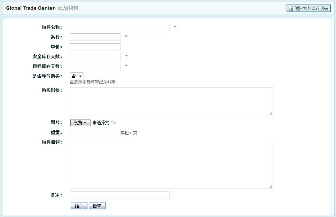Click the 单位：克 unit text
The image size is (336, 217).
click(x=129, y=133)
